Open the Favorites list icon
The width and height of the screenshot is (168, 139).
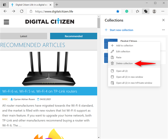[137, 11]
